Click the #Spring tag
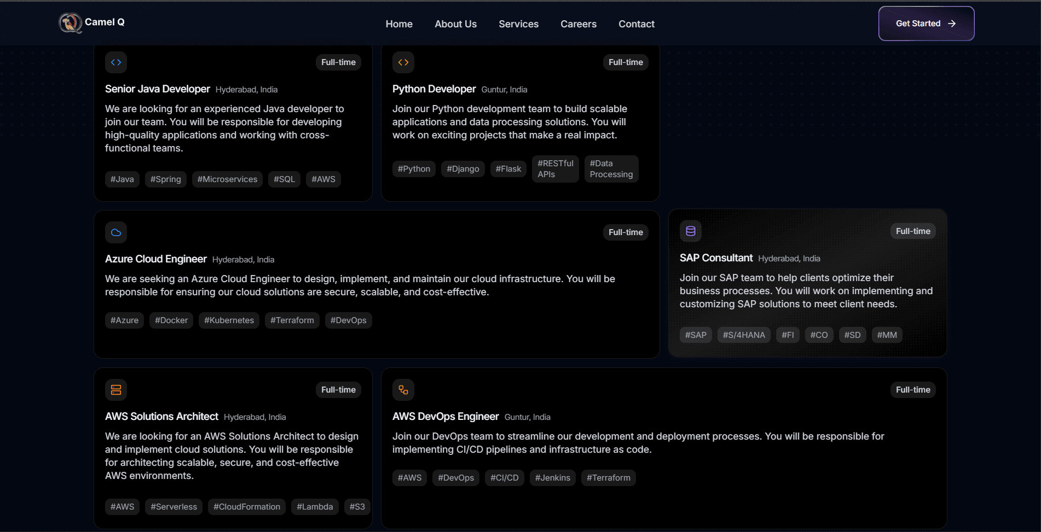Image resolution: width=1041 pixels, height=532 pixels. tap(166, 179)
